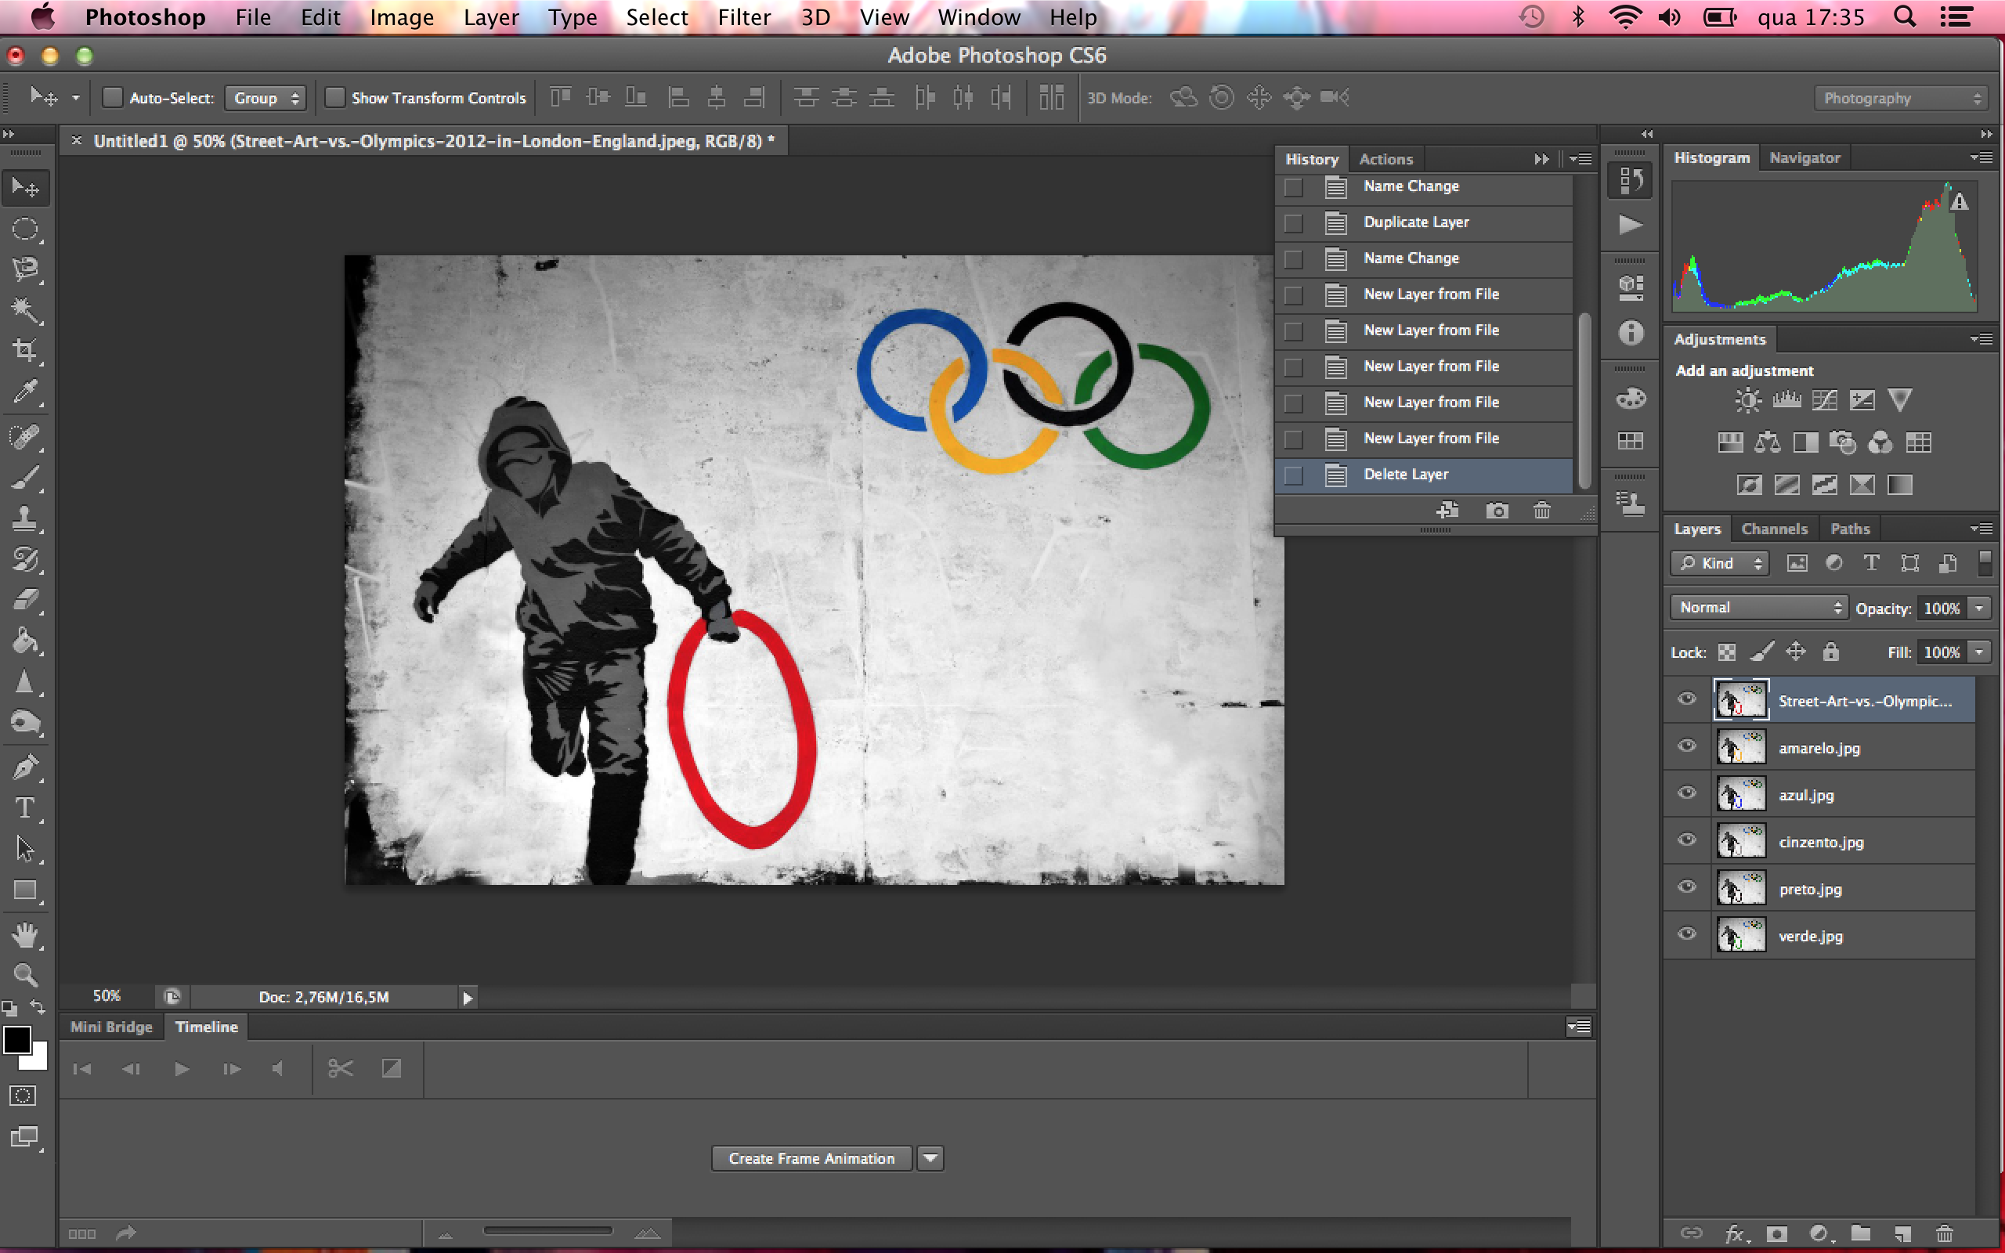2005x1253 pixels.
Task: Hide the verde.jpg layer
Action: [1687, 934]
